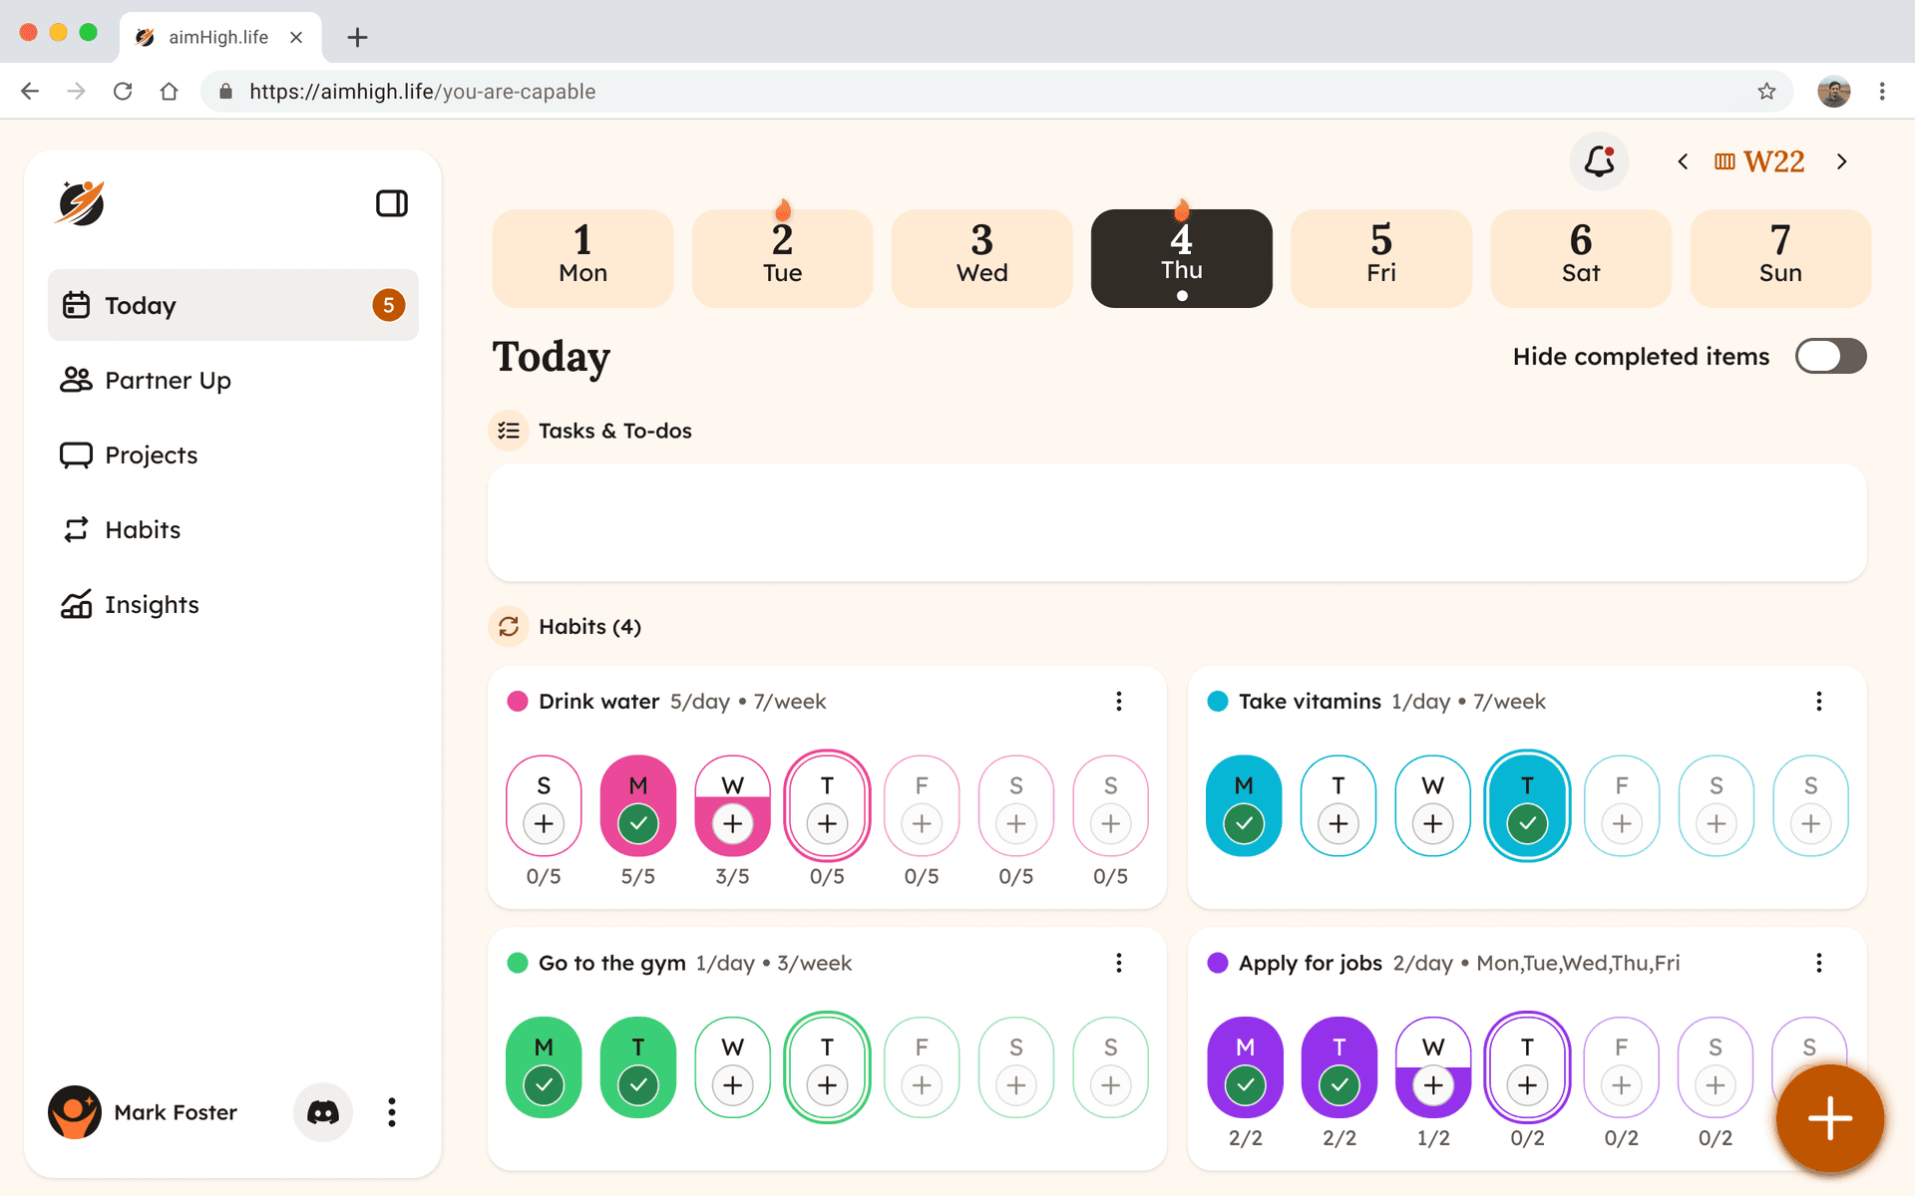Click the Tasks & To-dos list icon
Image resolution: width=1915 pixels, height=1196 pixels.
[509, 431]
